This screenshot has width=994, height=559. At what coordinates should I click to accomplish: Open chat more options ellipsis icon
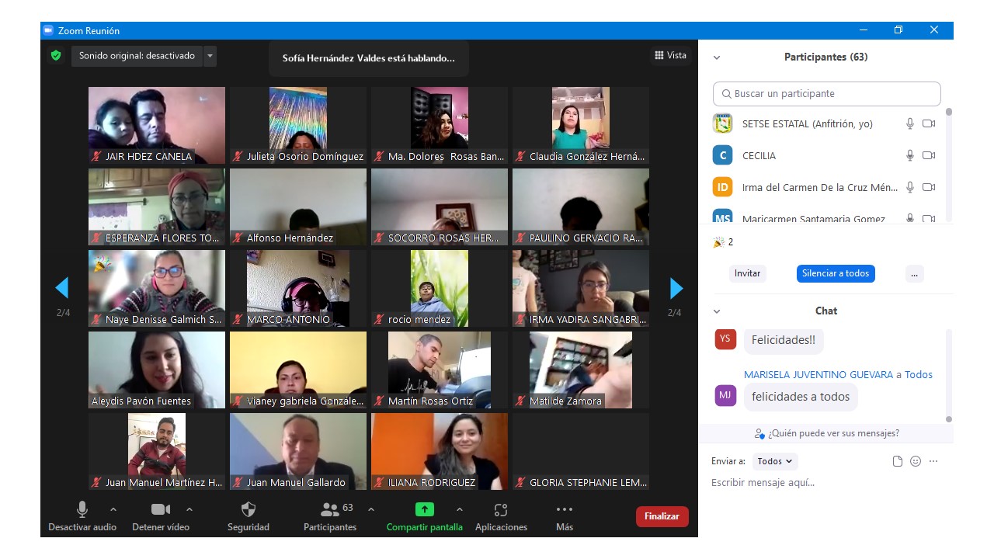(933, 461)
